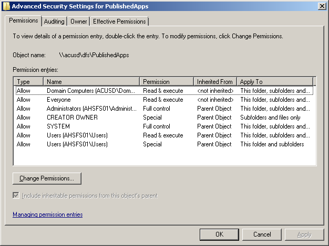Click Parent Object in the SYSTEM row

click(214, 126)
